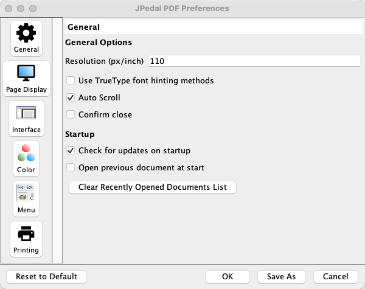
Task: Dismiss the dialog with Cancel
Action: tap(336, 277)
